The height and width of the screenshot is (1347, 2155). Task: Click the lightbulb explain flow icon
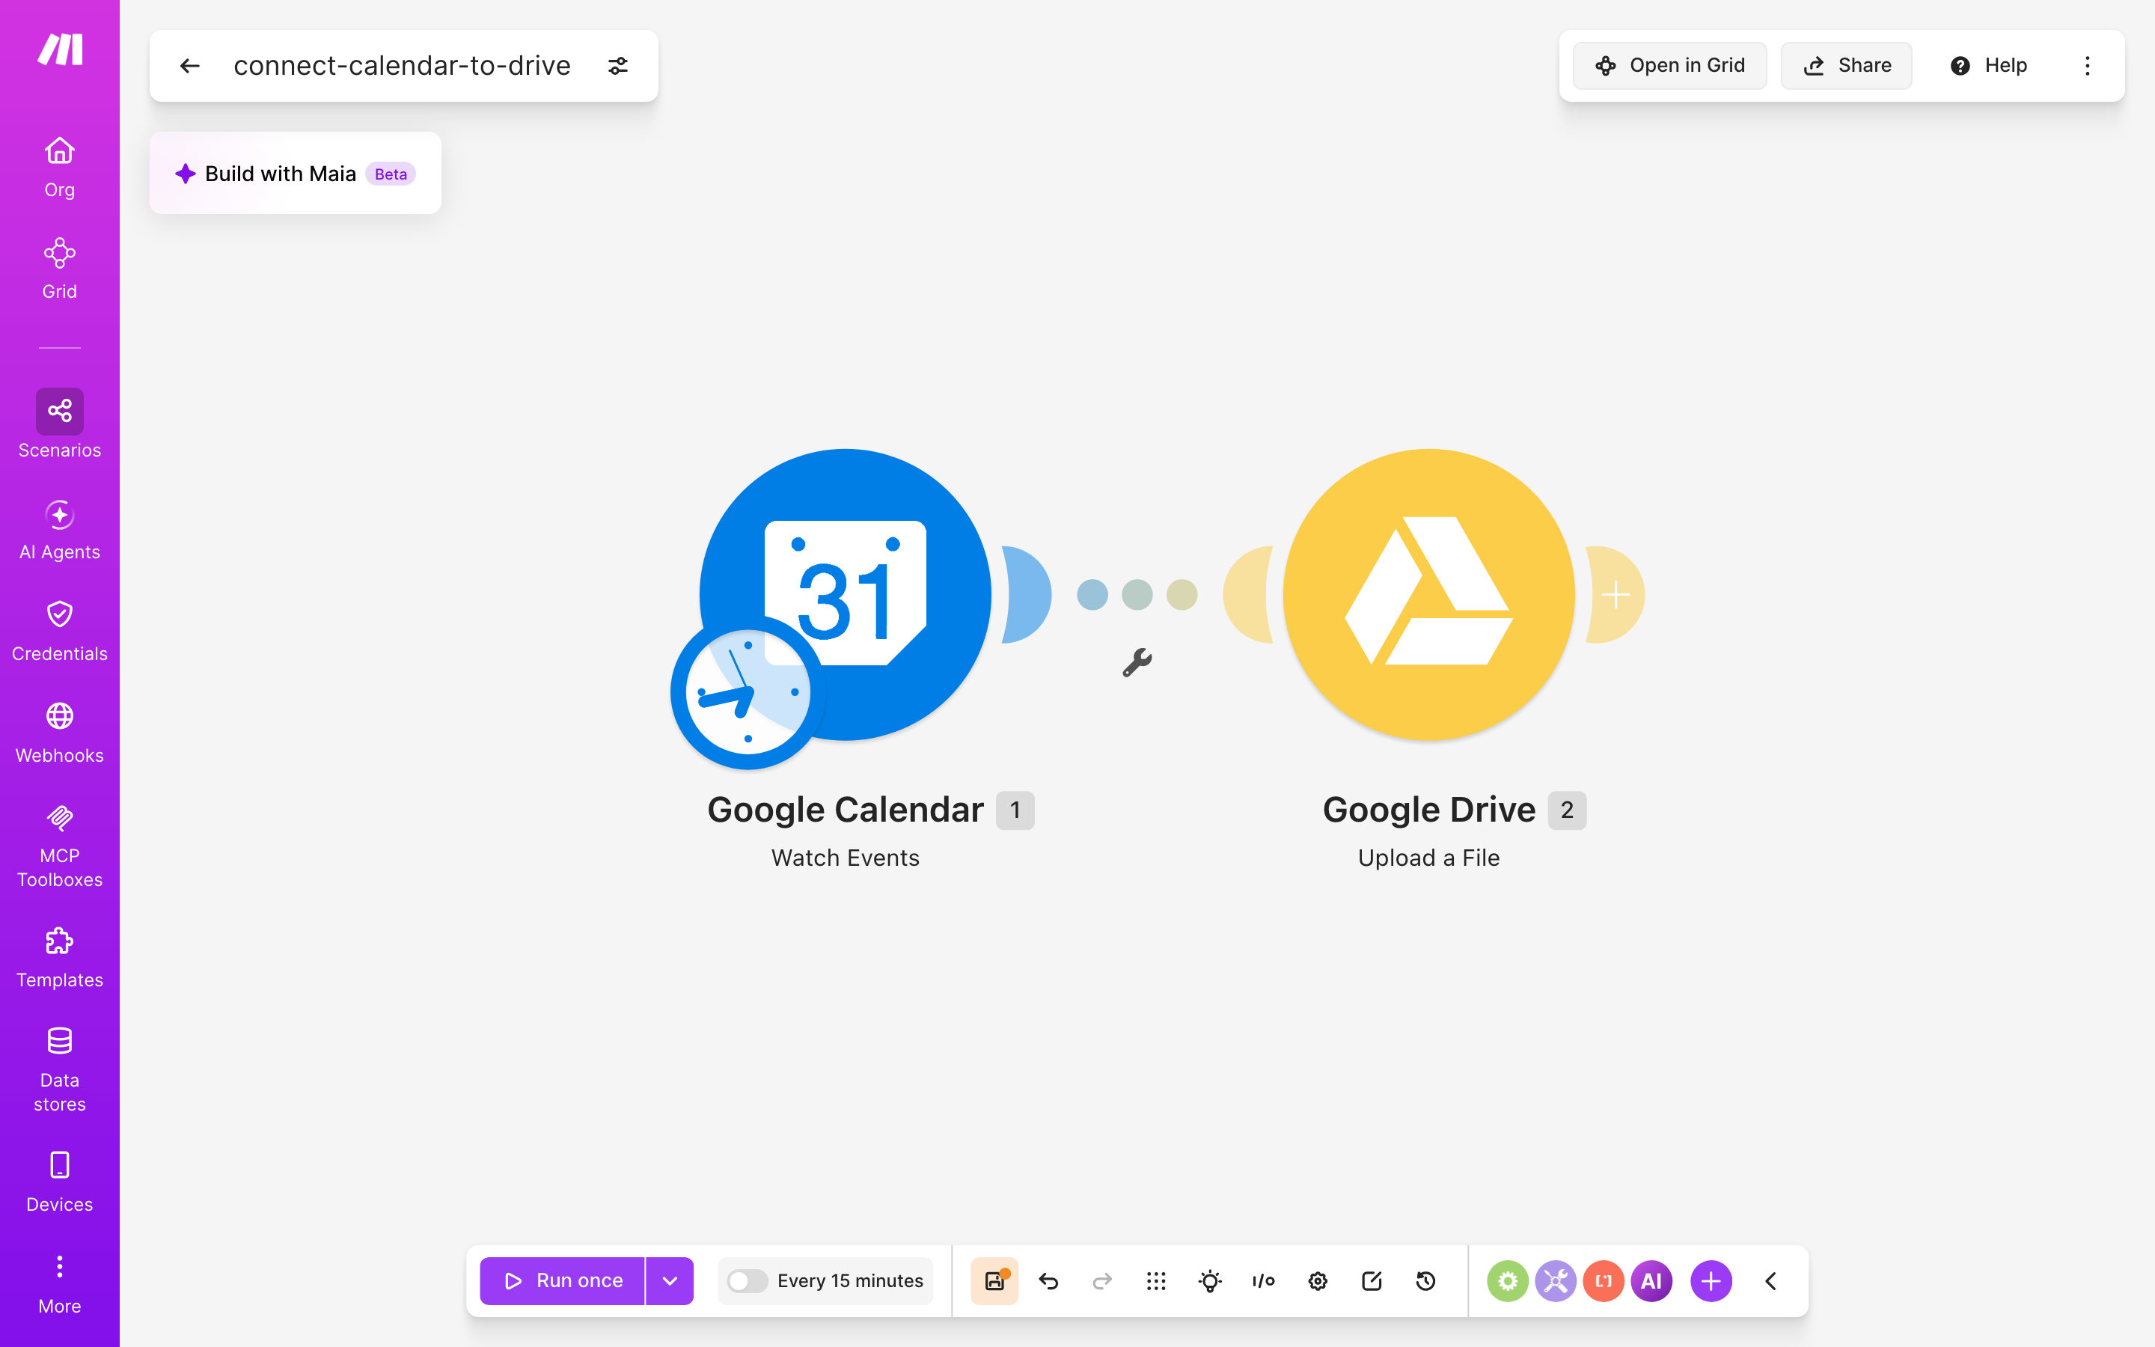pyautogui.click(x=1210, y=1281)
